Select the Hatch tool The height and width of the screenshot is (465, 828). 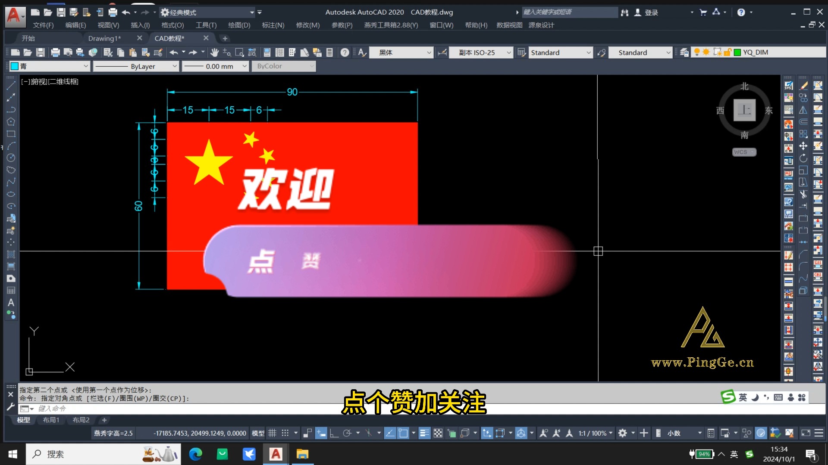11,254
